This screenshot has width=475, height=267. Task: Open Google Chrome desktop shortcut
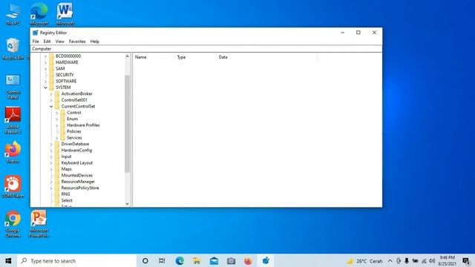tap(13, 224)
